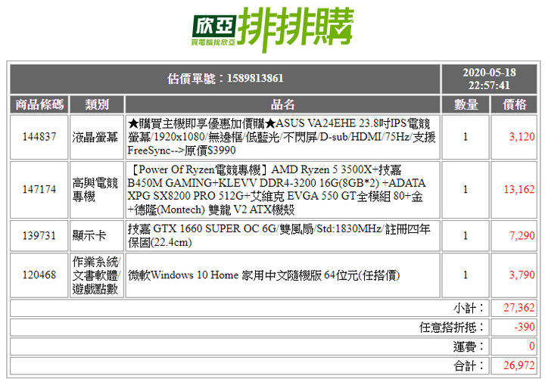Click the 任意搭折抵 label
This screenshot has width=545, height=379.
(x=451, y=328)
